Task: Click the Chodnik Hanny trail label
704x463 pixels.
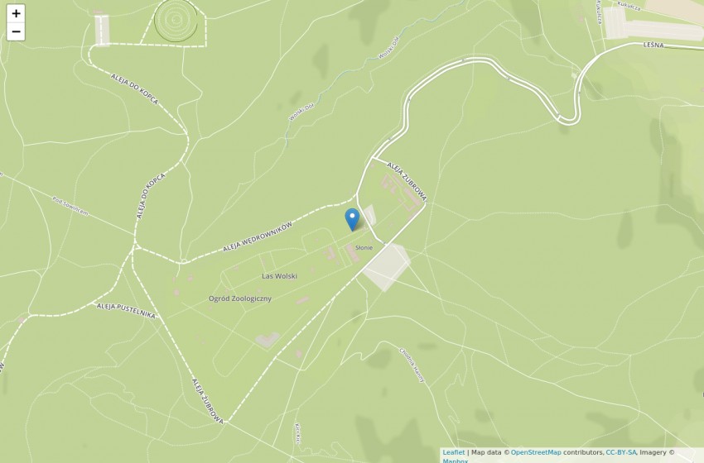Action: 412,365
